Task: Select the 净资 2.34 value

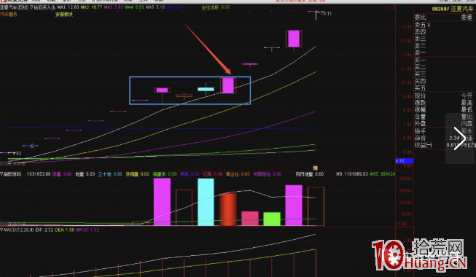Action: [x=454, y=138]
